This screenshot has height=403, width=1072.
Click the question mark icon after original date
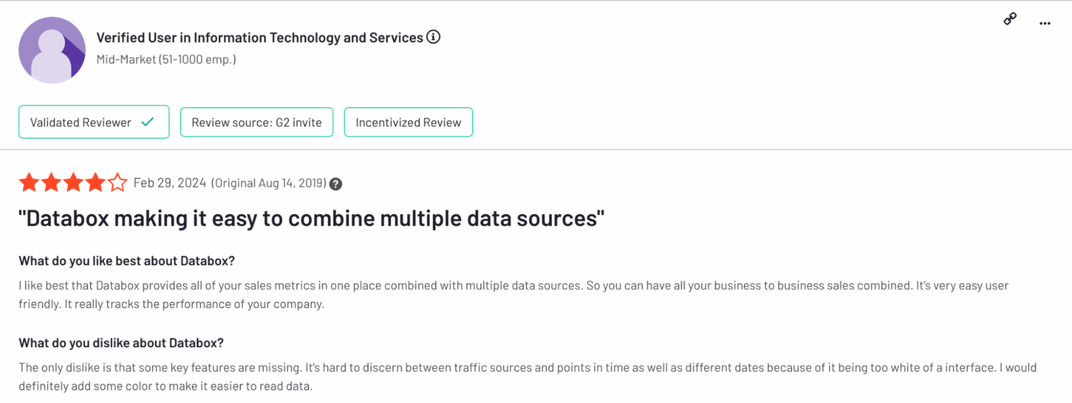click(x=336, y=184)
